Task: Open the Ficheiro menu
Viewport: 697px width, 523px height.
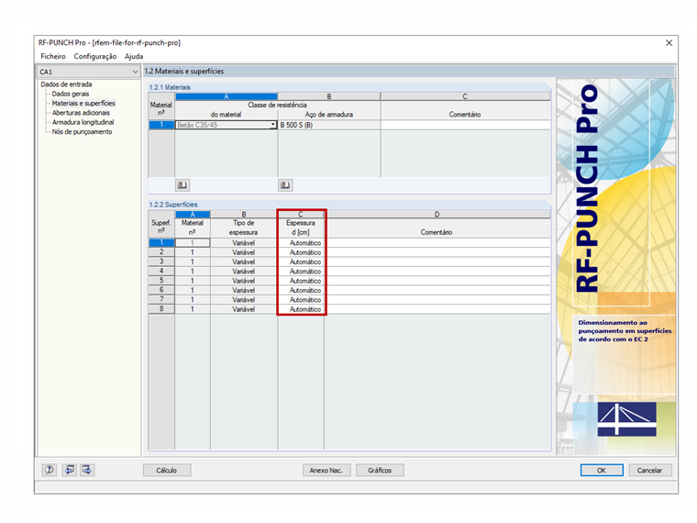Action: [53, 57]
